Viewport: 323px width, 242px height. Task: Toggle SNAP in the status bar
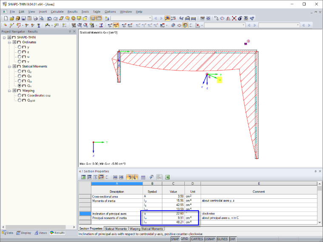(x=175, y=239)
